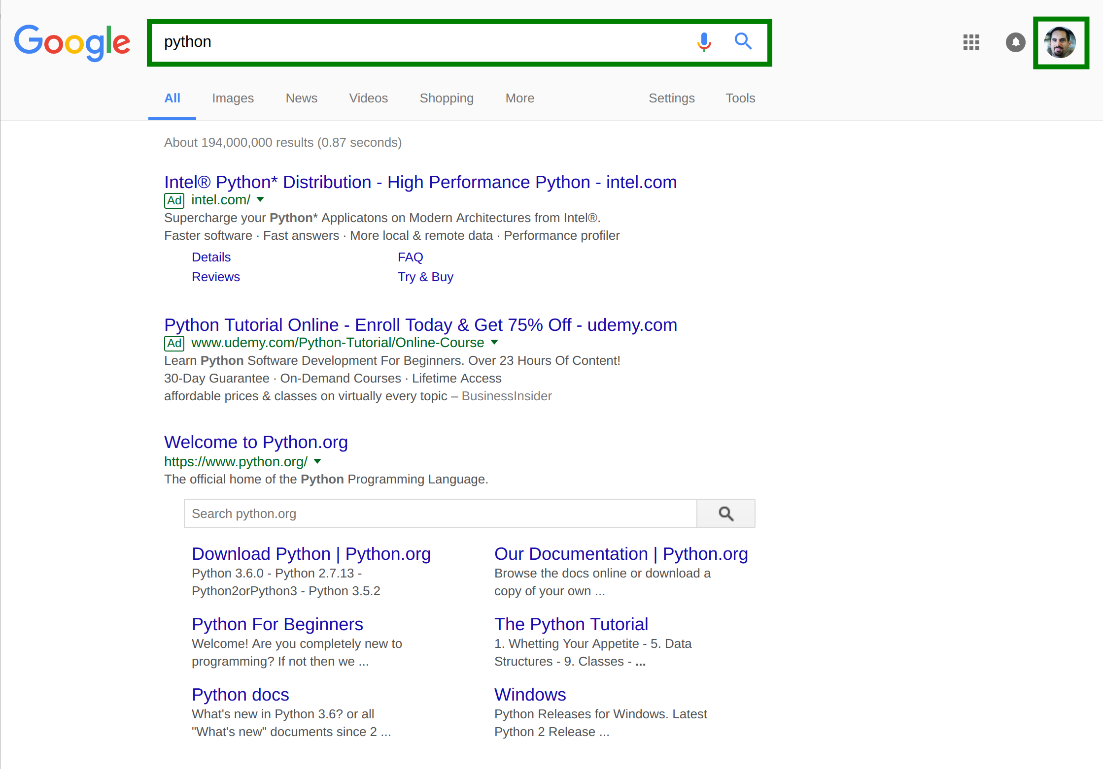The height and width of the screenshot is (769, 1103).
Task: Open Welcome to Python.org result
Action: pos(256,442)
